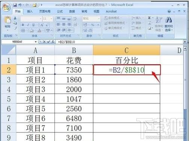Confirm formula with checkmark button
Screen dimensions: 189x141
point(48,42)
